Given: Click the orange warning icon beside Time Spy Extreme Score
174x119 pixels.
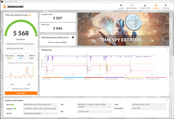Looking at the screenshot, I should point(30,15).
